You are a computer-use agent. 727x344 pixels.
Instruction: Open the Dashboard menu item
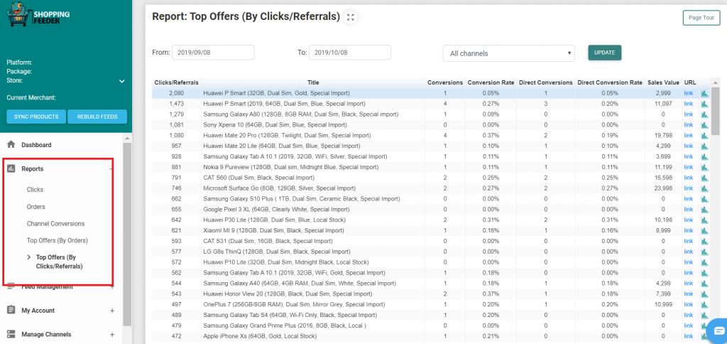(36, 145)
